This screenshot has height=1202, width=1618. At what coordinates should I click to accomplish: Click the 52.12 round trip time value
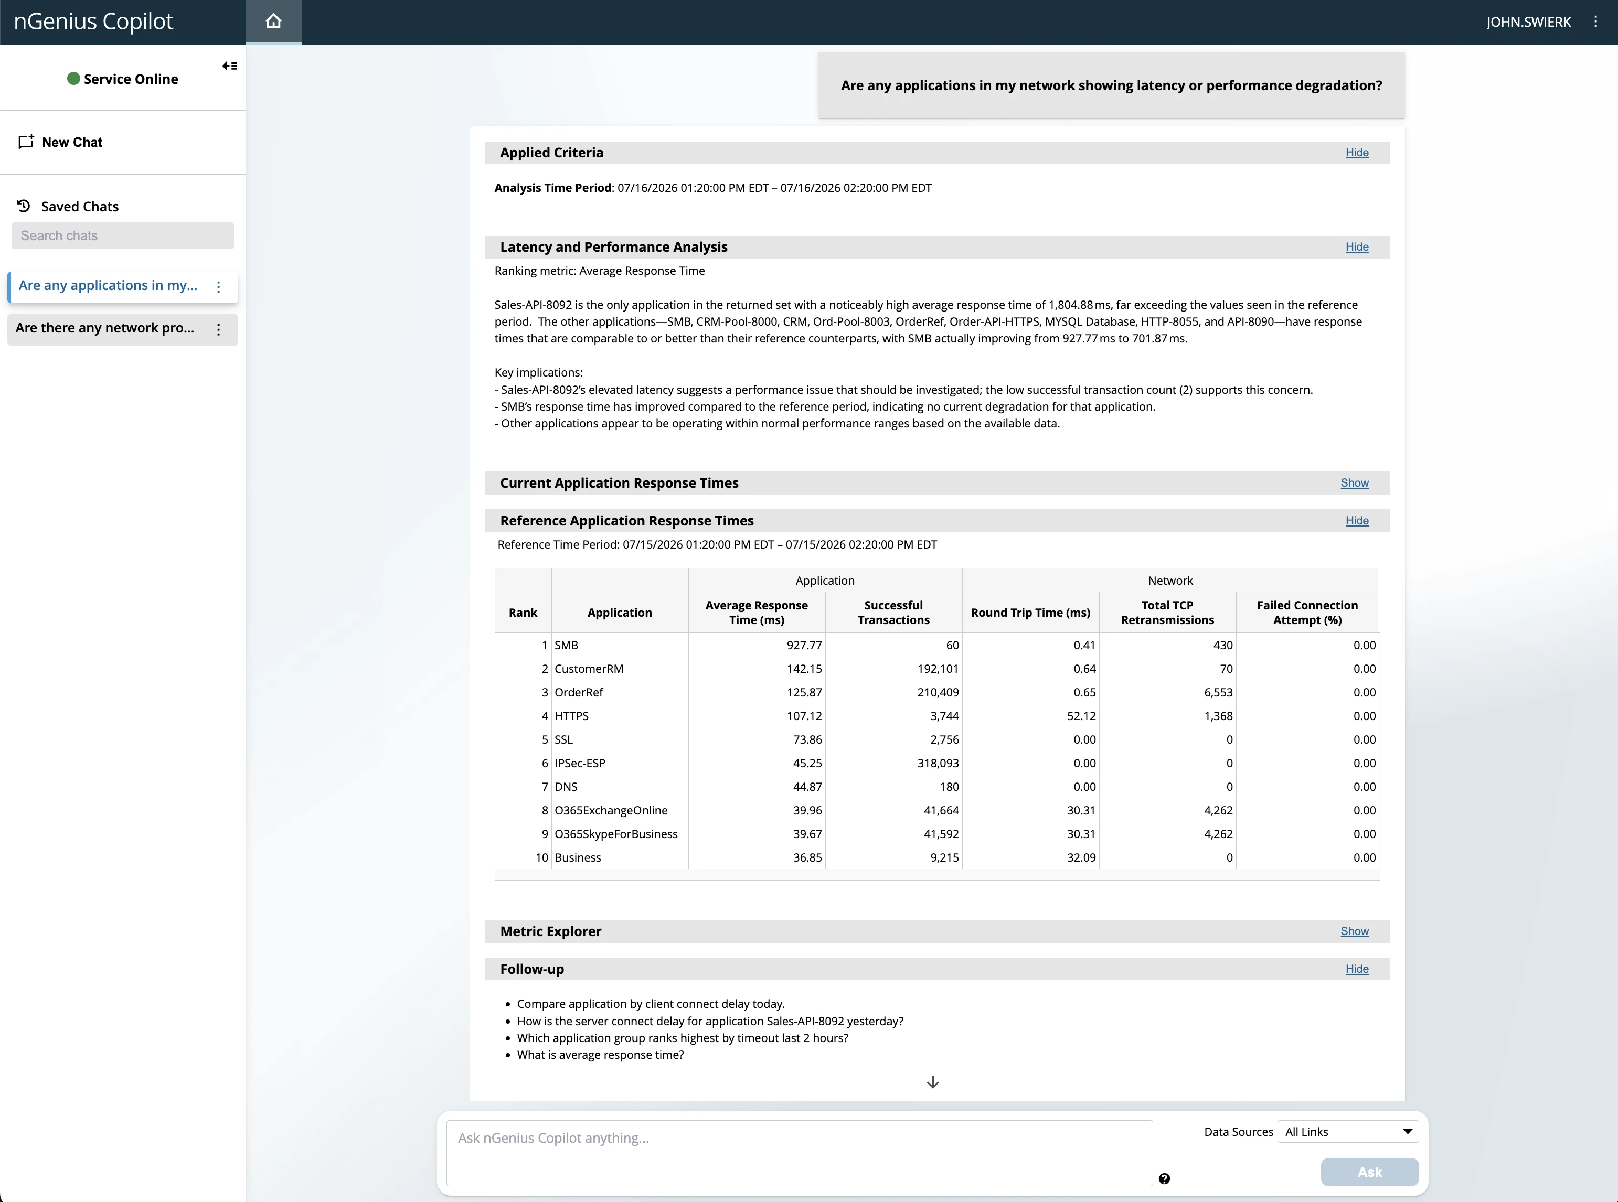pos(1082,716)
